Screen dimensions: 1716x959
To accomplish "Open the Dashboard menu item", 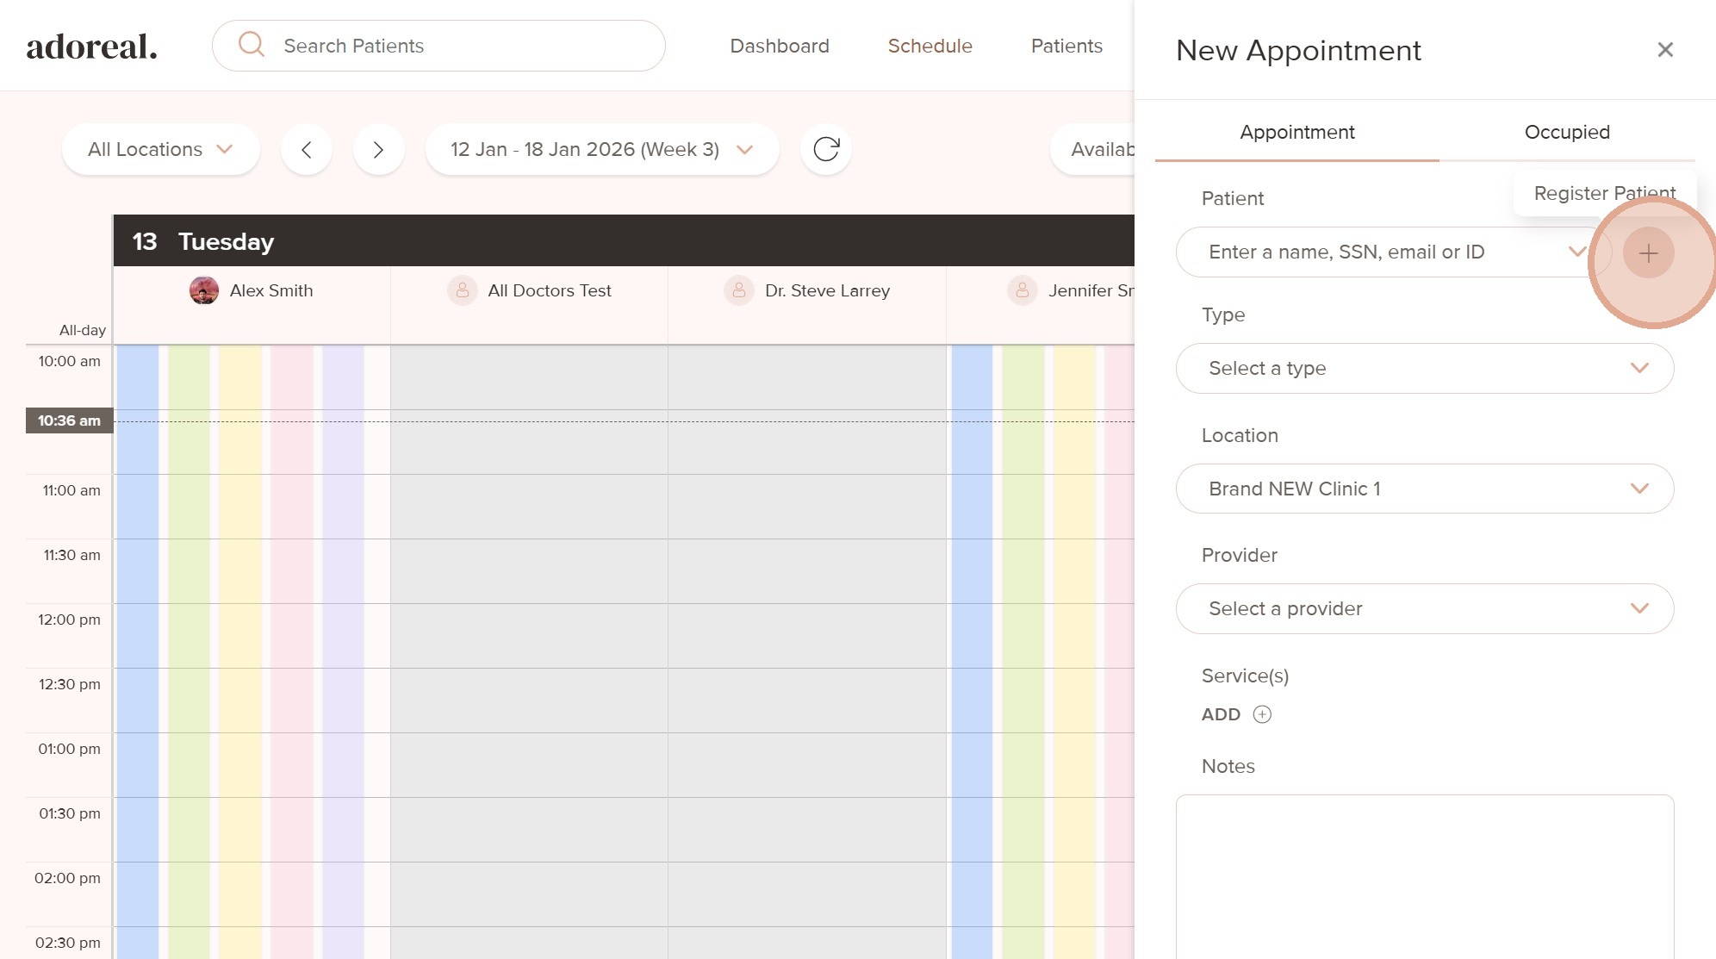I will (779, 46).
